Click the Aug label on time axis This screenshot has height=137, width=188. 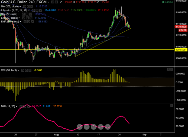[56, 135]
